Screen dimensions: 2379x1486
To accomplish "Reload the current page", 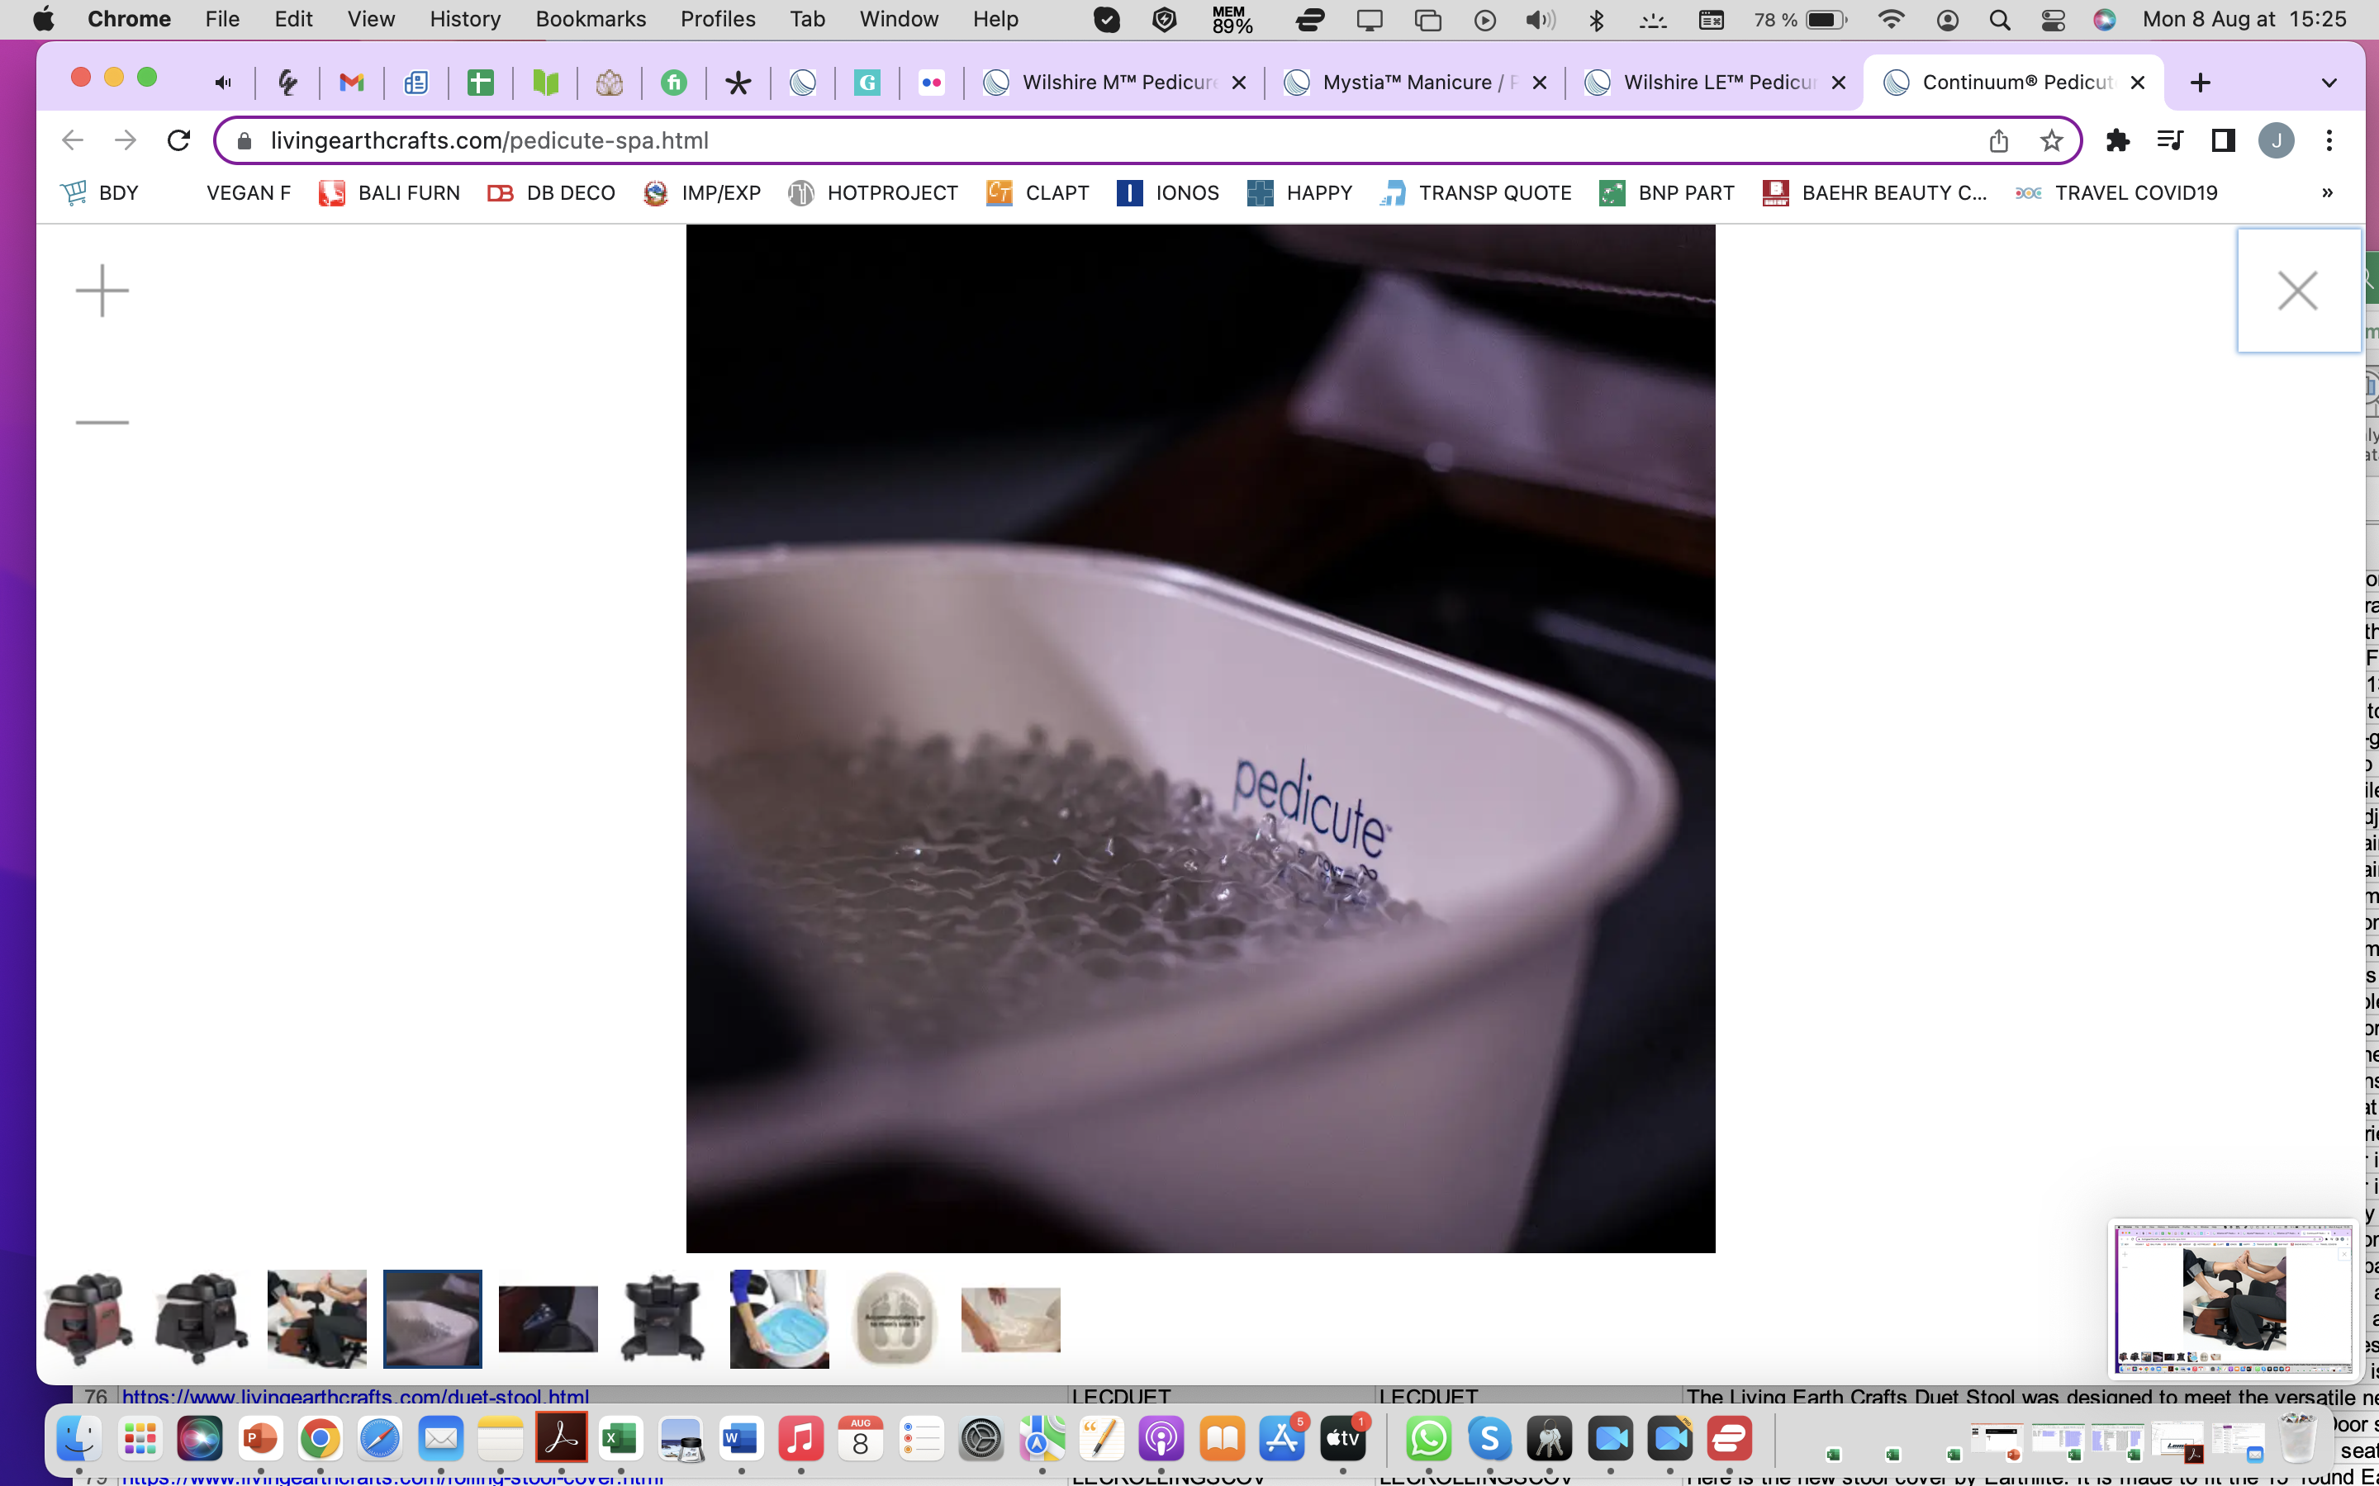I will [x=178, y=140].
